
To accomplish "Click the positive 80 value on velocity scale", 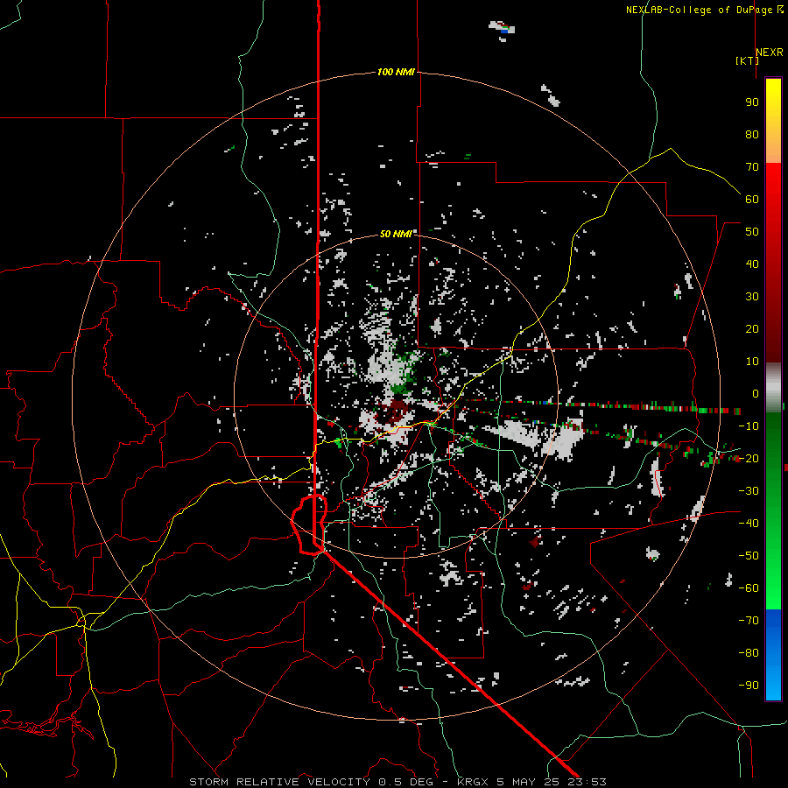I will point(752,134).
